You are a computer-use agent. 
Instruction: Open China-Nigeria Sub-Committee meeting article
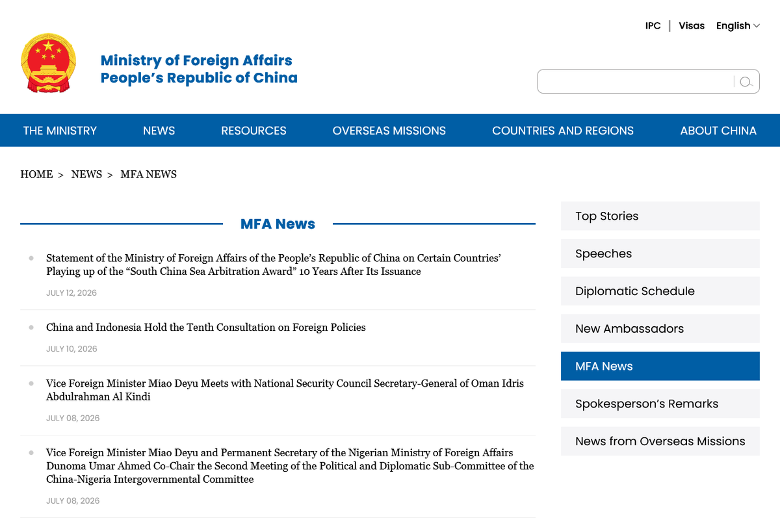click(x=290, y=466)
